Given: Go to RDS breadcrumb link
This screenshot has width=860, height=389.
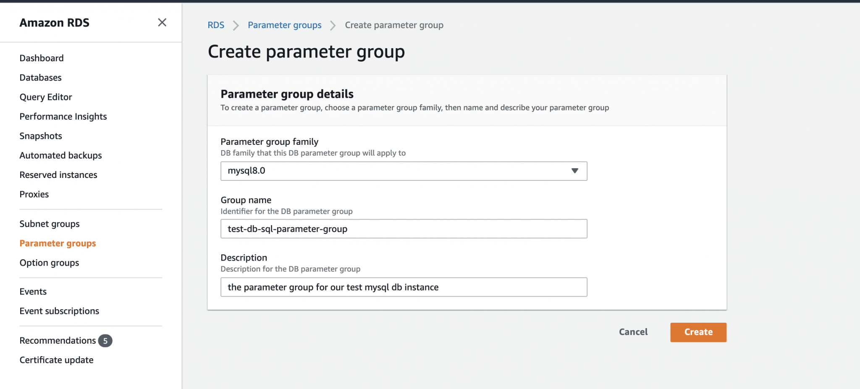Looking at the screenshot, I should (x=216, y=25).
